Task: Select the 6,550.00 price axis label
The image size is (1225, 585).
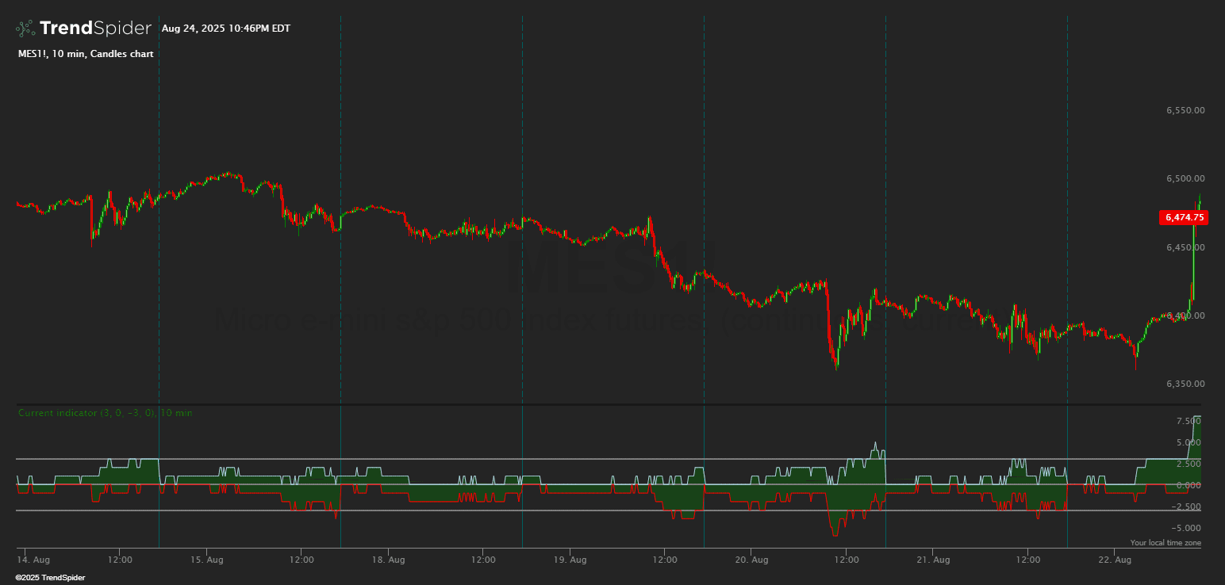Action: coord(1185,110)
